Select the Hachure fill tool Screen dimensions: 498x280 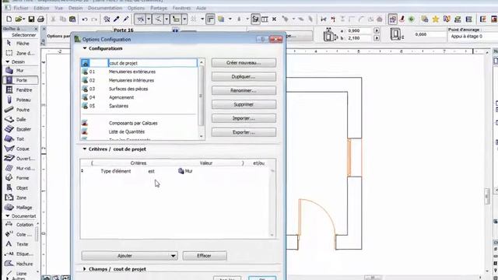click(x=19, y=264)
